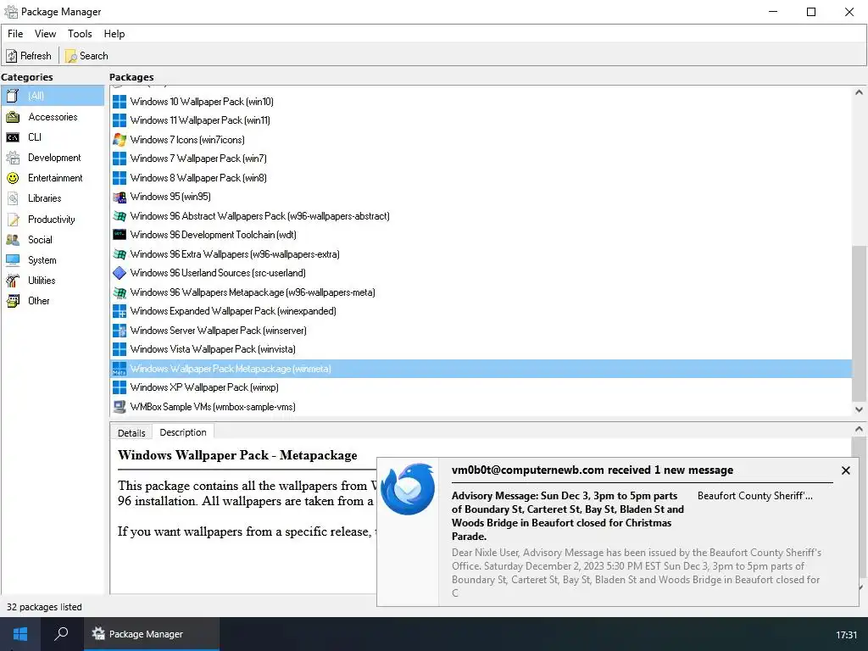This screenshot has width=868, height=651.
Task: Open the taskbar search magnifier
Action: pos(61,634)
